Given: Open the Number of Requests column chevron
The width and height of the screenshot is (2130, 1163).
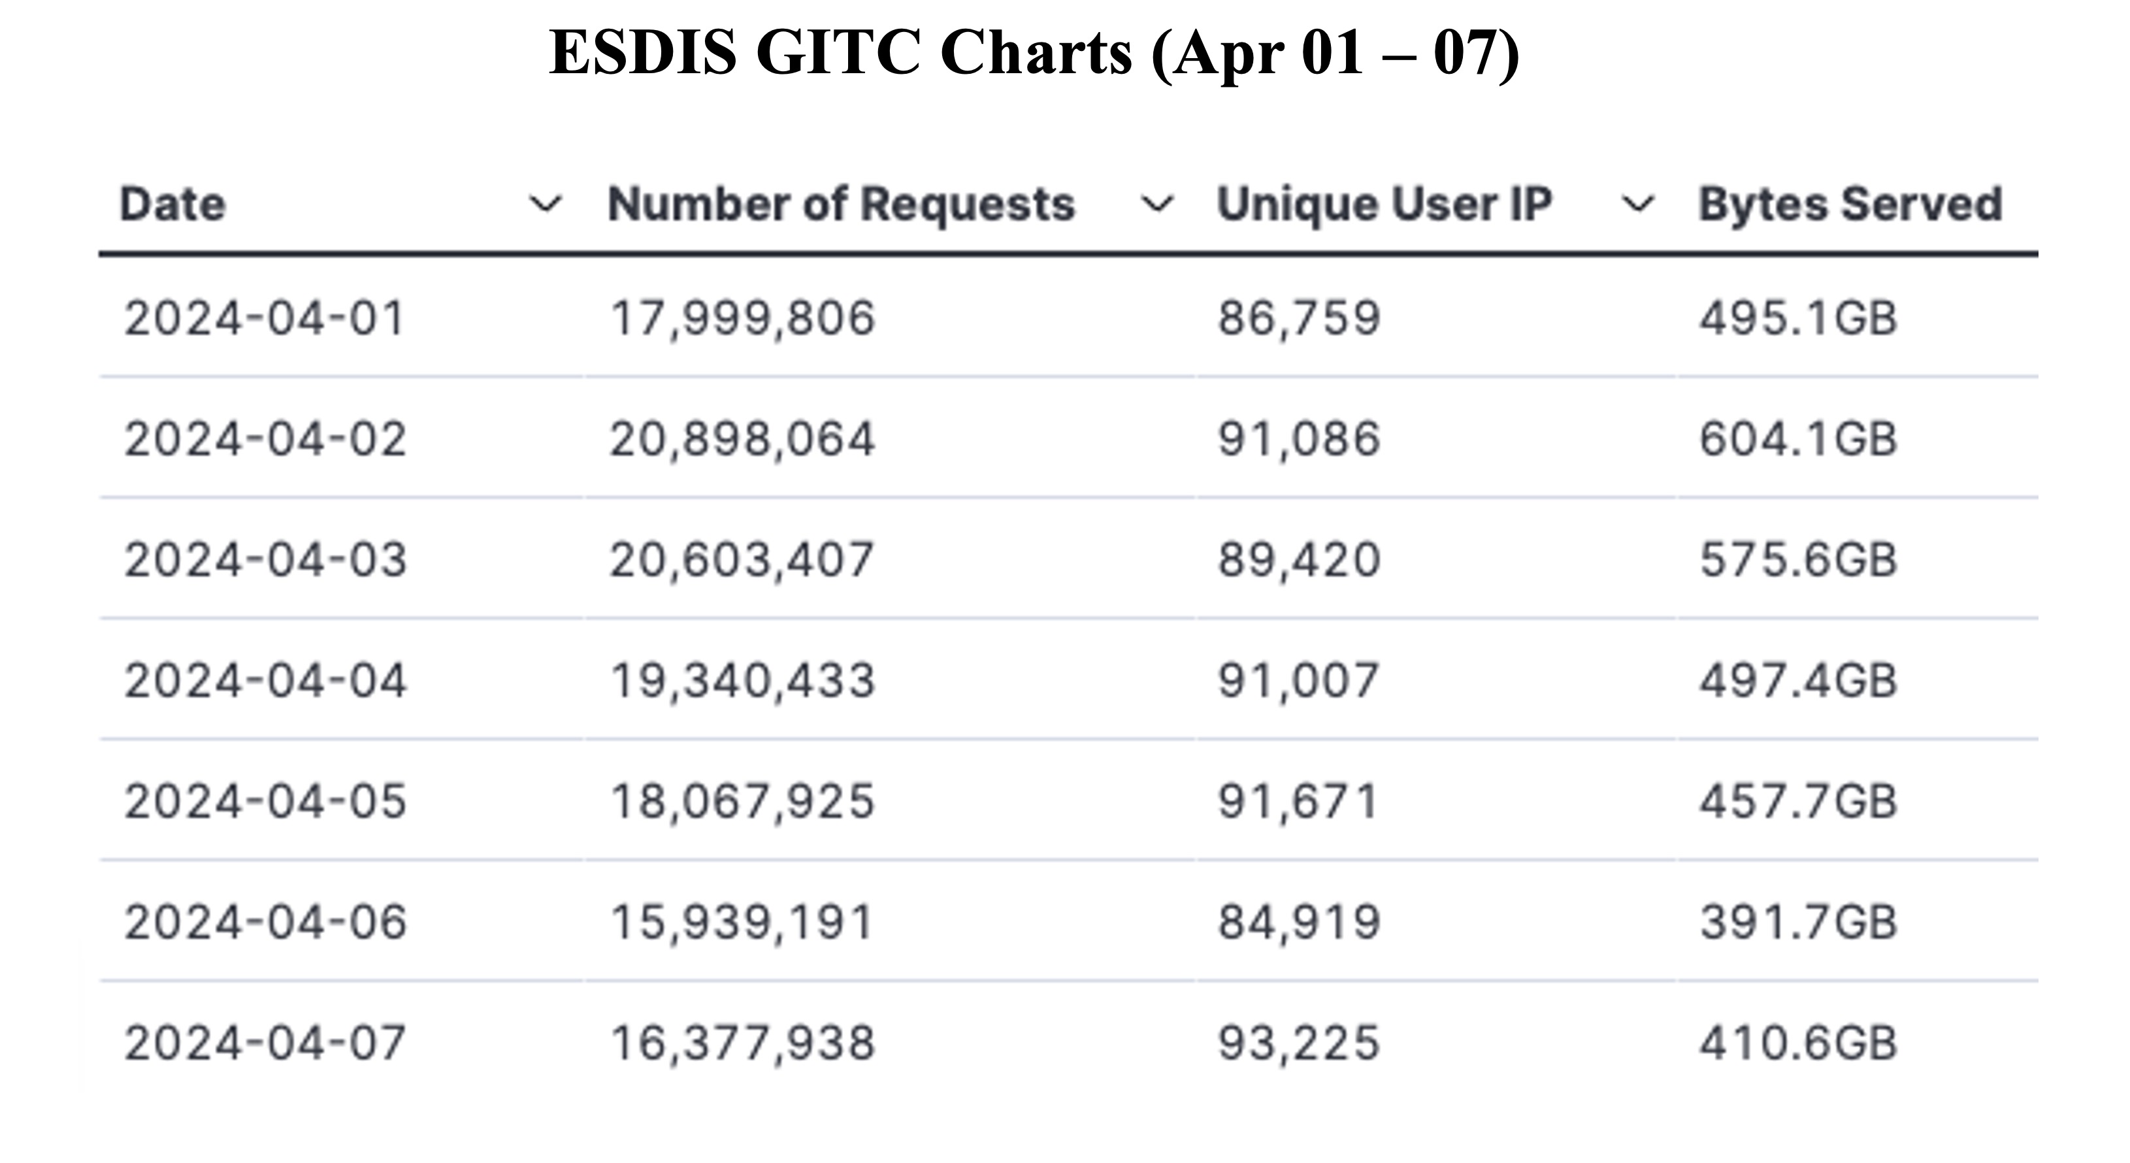Looking at the screenshot, I should pyautogui.click(x=1156, y=203).
